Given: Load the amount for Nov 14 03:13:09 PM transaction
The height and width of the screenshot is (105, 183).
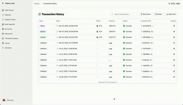Looking at the screenshot, I should [110, 43].
